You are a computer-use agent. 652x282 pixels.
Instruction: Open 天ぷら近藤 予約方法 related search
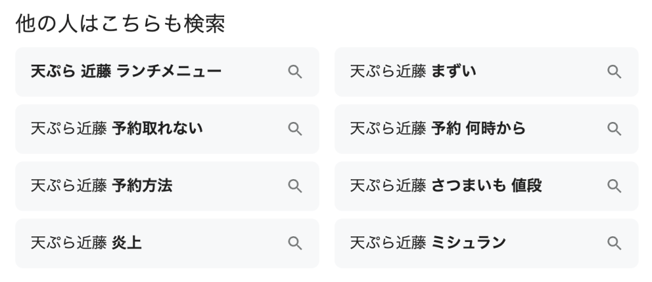click(101, 186)
